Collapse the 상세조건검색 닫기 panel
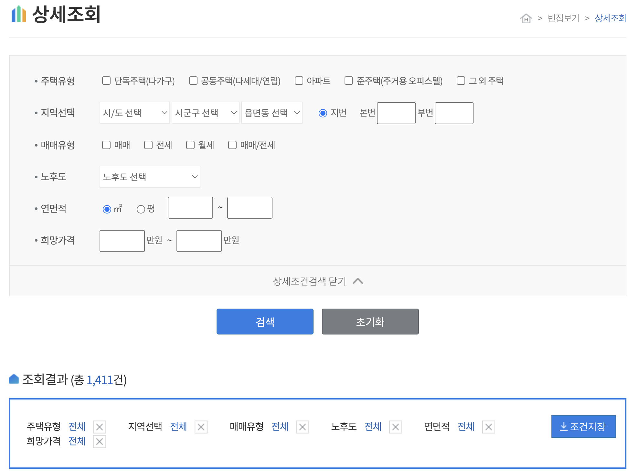This screenshot has width=629, height=471. [x=317, y=281]
